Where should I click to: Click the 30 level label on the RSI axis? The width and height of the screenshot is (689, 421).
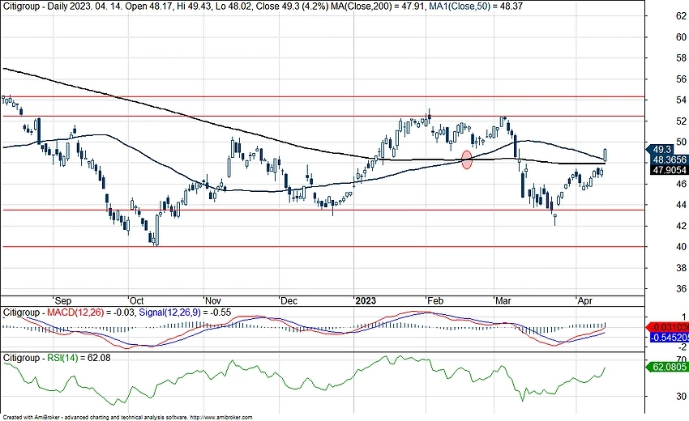pos(681,396)
